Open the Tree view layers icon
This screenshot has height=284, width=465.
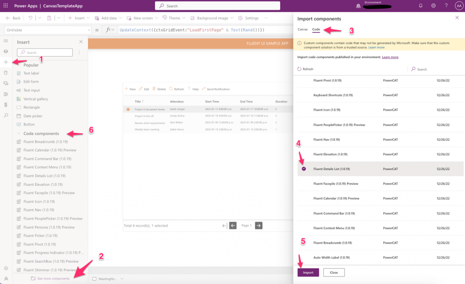(6, 52)
